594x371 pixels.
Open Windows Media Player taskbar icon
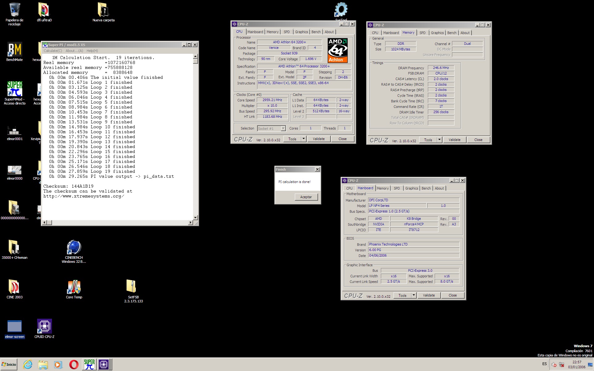tap(58, 365)
